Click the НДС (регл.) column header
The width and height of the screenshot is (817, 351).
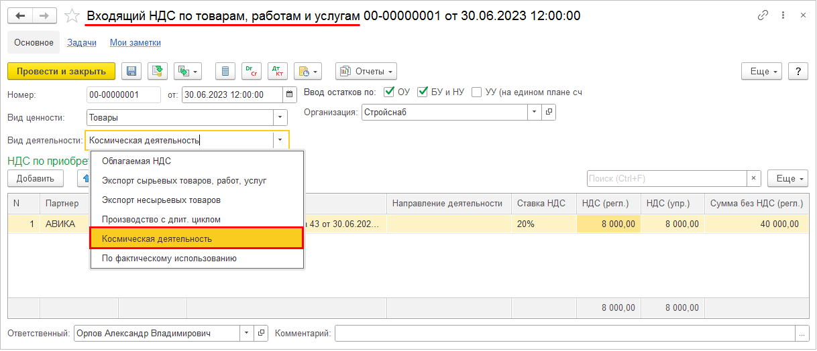pos(608,204)
